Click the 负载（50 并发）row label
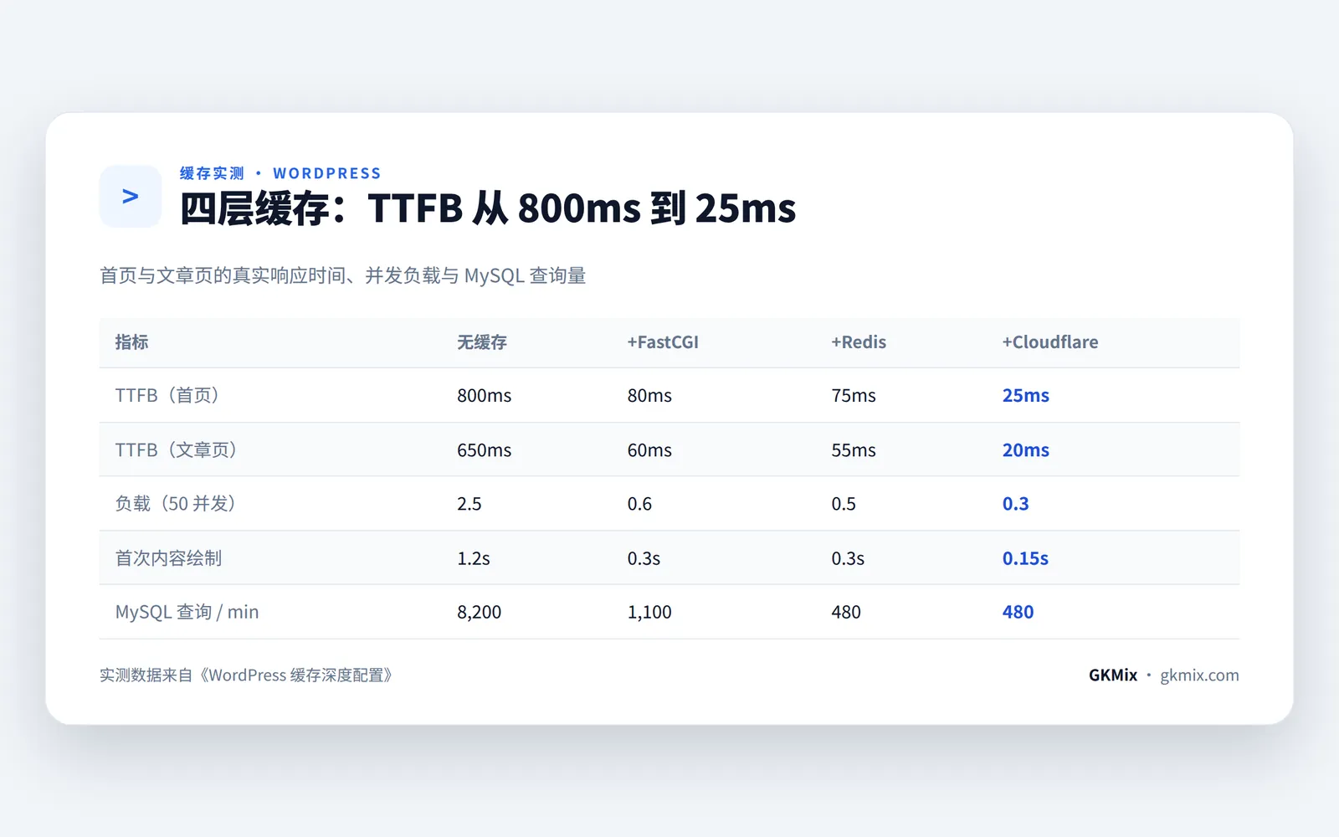 (x=175, y=503)
